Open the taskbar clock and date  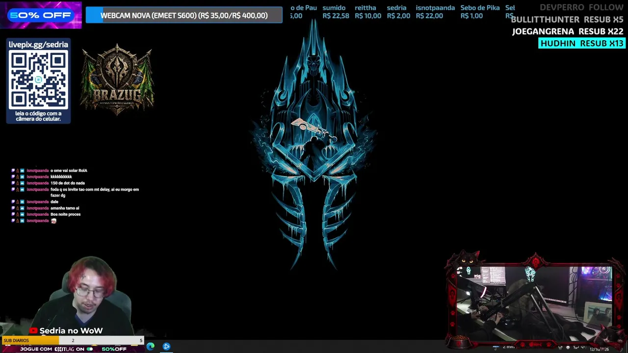click(600, 349)
